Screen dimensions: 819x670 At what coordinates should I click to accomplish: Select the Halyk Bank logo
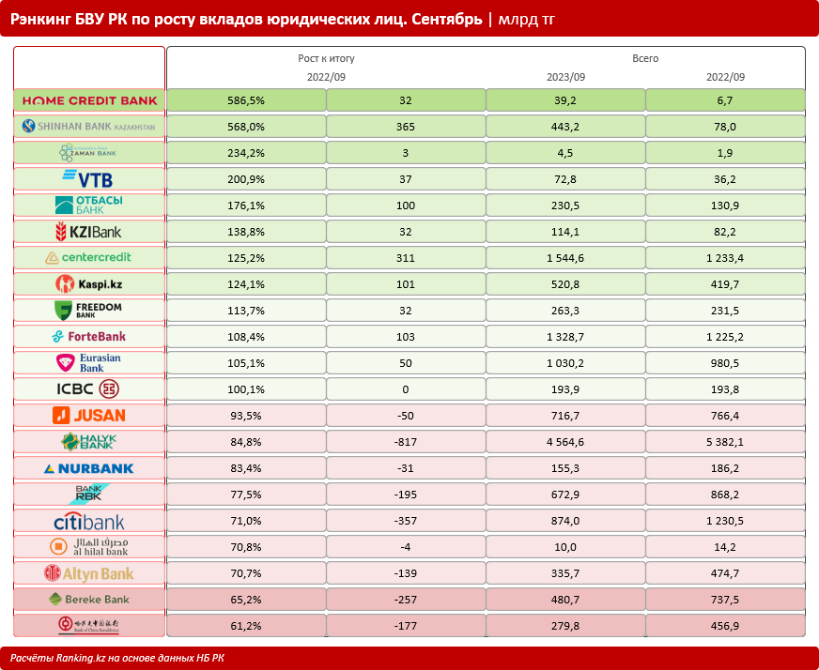(x=89, y=441)
